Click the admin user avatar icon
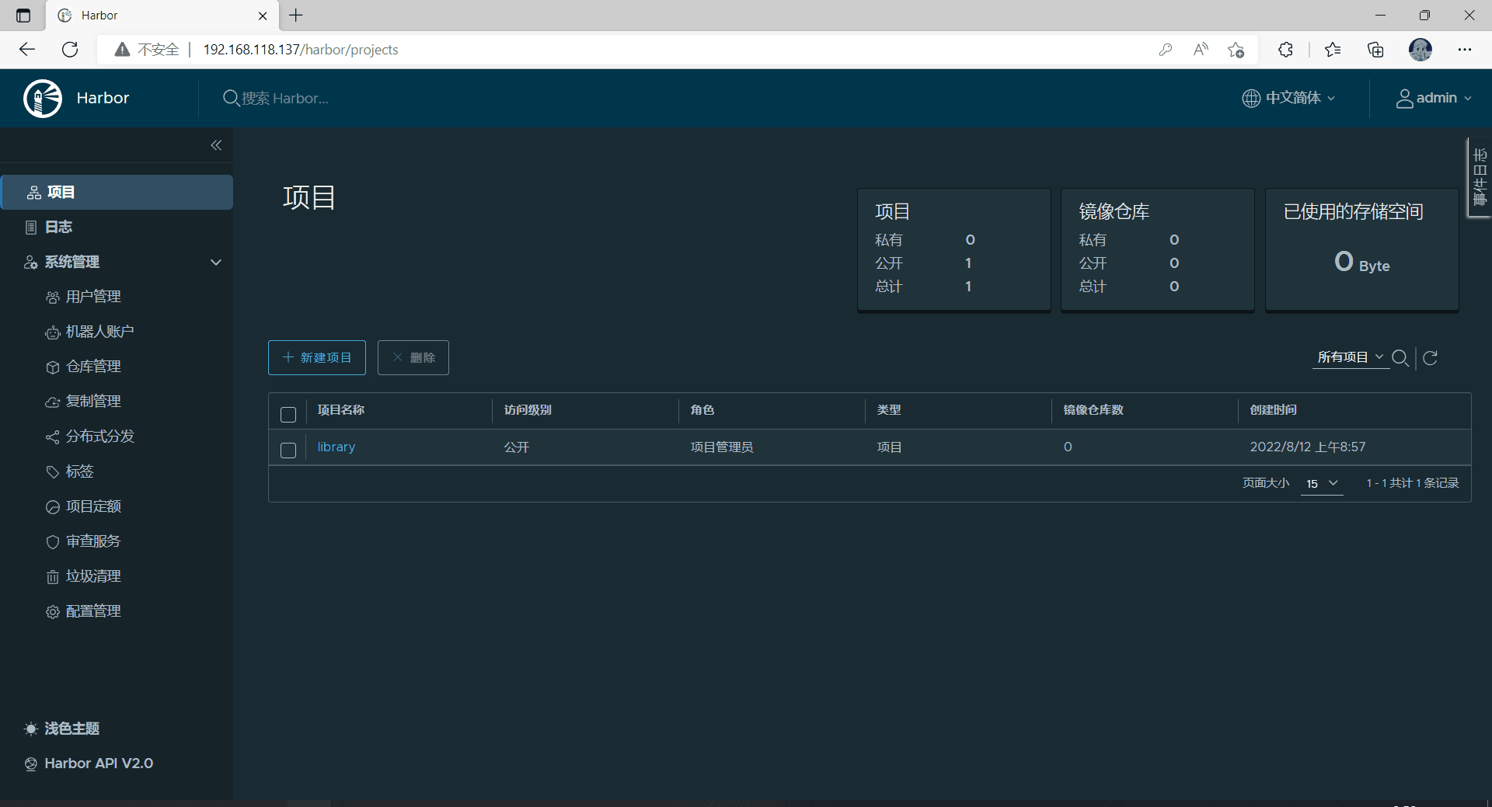This screenshot has width=1492, height=807. click(1404, 98)
